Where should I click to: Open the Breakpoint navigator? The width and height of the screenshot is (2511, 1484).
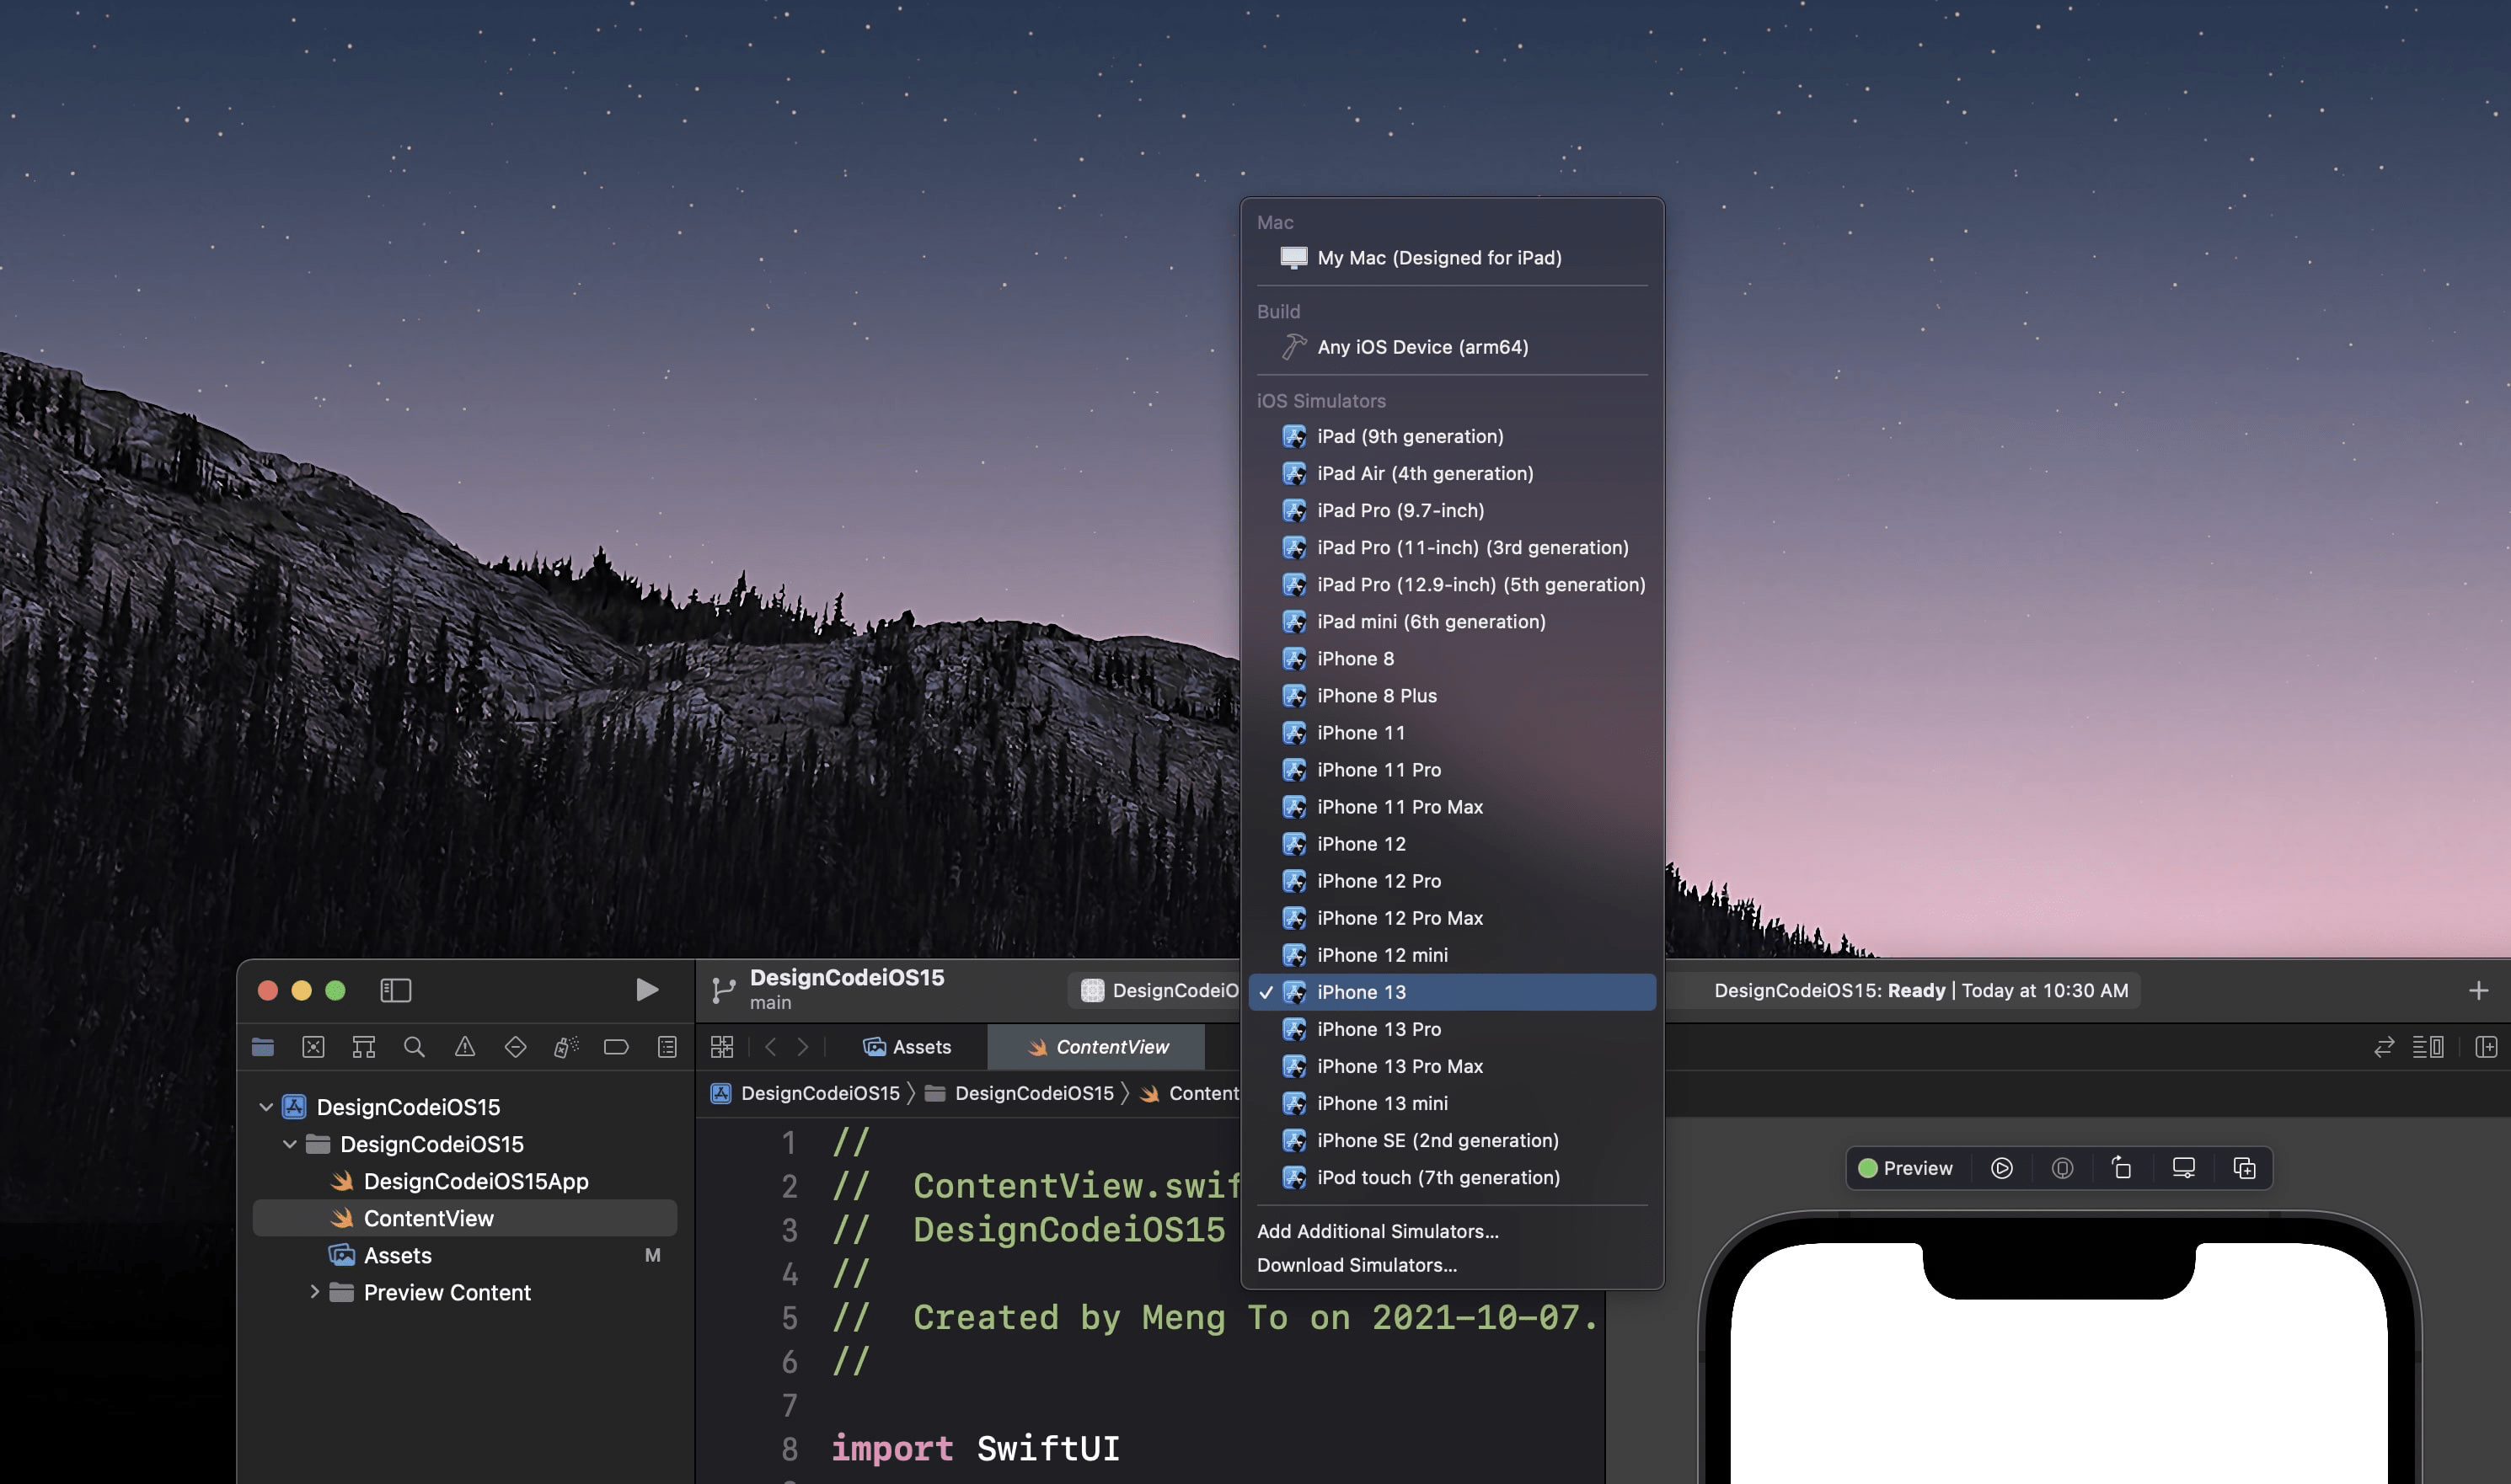pos(615,1047)
